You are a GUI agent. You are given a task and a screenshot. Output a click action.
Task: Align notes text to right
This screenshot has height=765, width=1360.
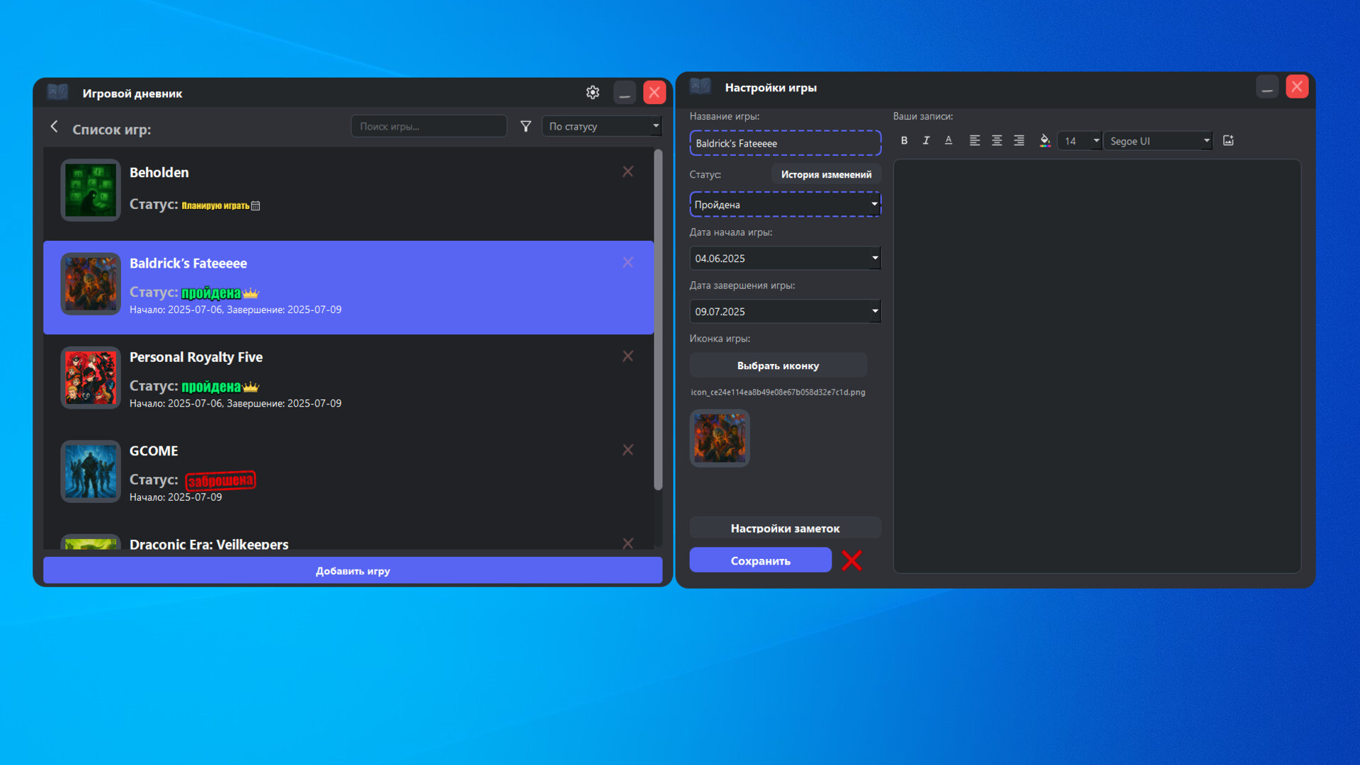pyautogui.click(x=1019, y=141)
